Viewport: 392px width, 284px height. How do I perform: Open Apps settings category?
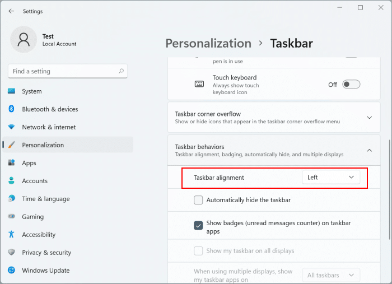[68, 163]
